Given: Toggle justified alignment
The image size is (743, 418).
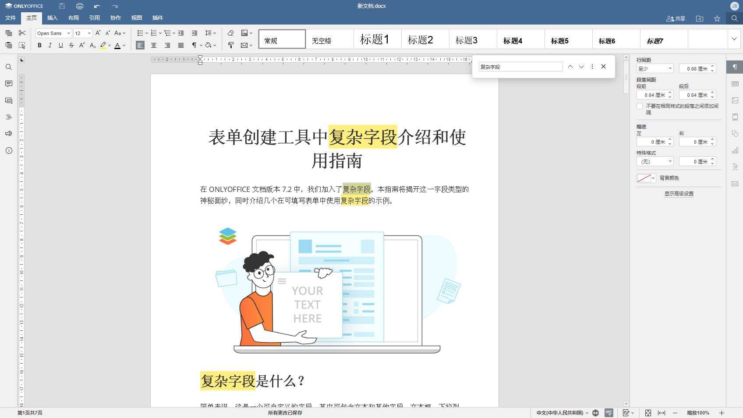Looking at the screenshot, I should click(x=181, y=45).
